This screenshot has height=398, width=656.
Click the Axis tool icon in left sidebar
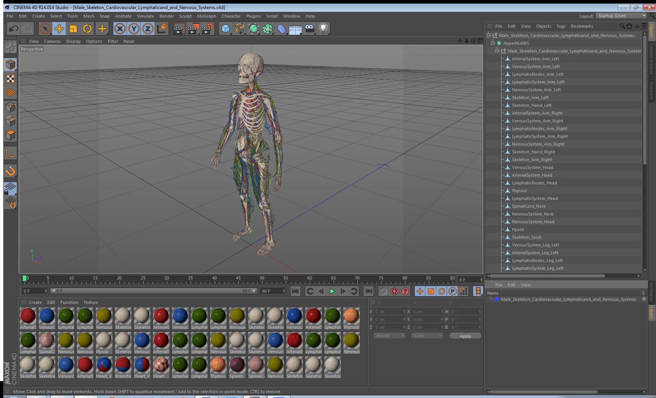click(10, 153)
